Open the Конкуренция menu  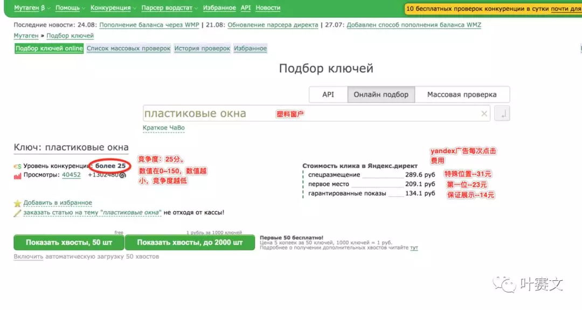(x=110, y=8)
